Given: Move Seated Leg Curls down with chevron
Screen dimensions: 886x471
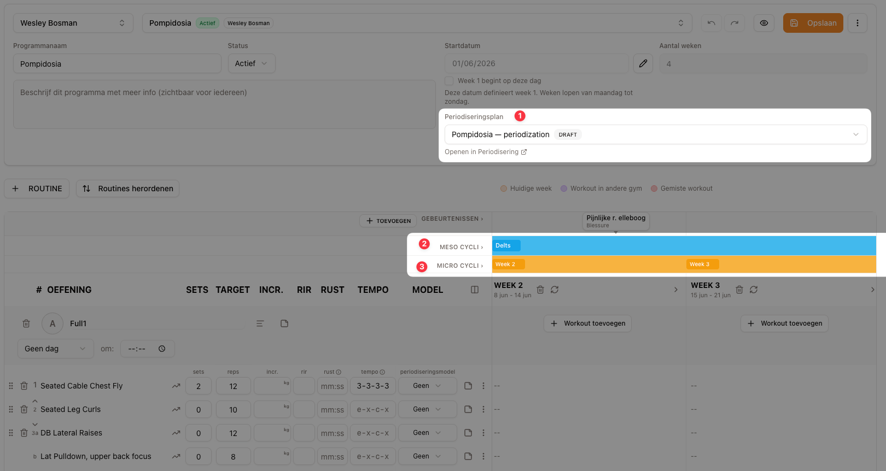Looking at the screenshot, I should coord(35,424).
